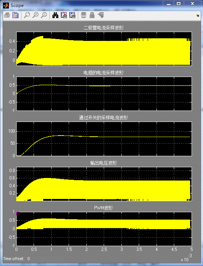Restore saved axes settings icon

click(x=72, y=15)
